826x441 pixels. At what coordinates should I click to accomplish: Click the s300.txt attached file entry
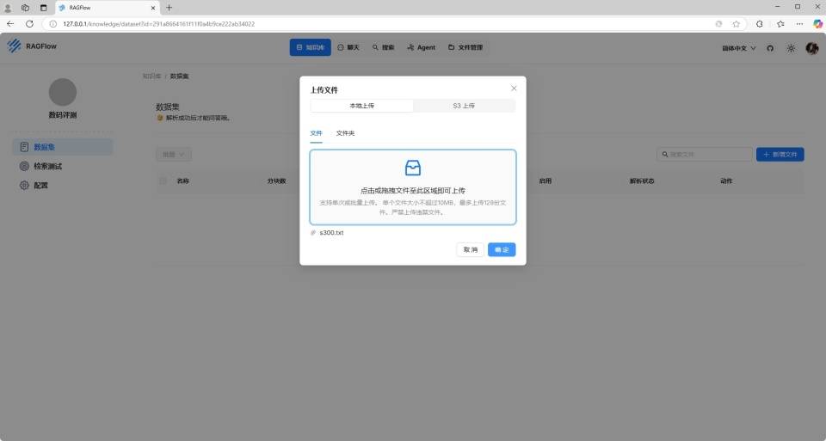coord(331,233)
